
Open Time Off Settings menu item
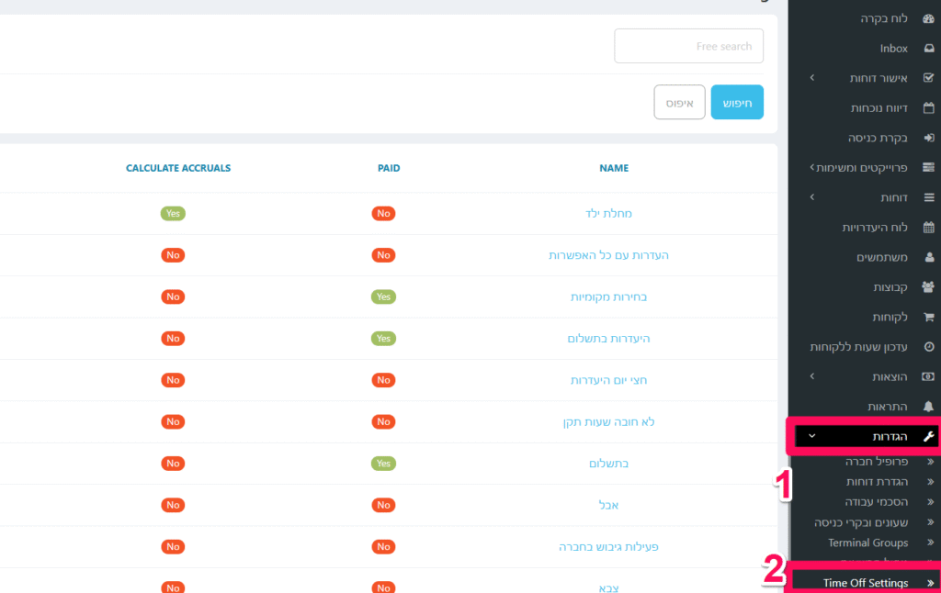(x=866, y=583)
